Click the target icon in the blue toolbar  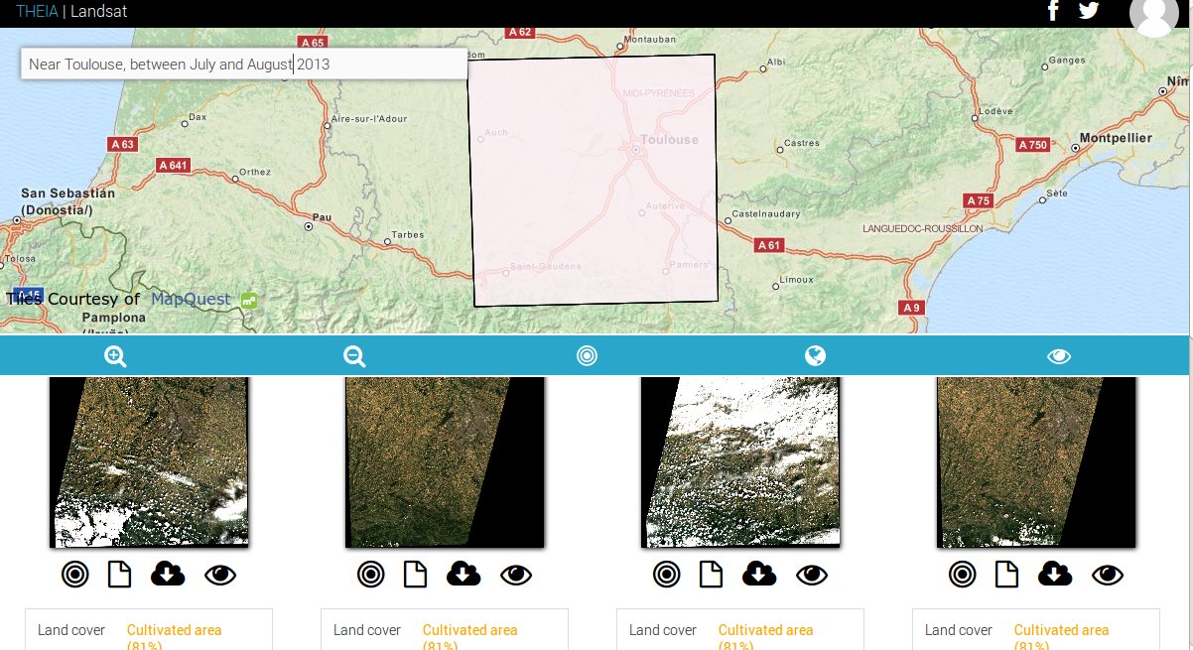pyautogui.click(x=587, y=356)
